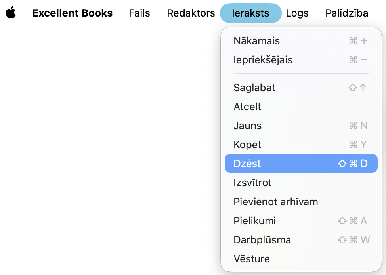Open the Logs menu
Viewport: 386px width, 275px height.
(x=297, y=13)
